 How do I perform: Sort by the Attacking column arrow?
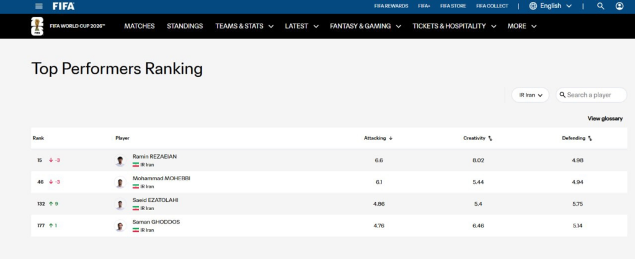391,138
